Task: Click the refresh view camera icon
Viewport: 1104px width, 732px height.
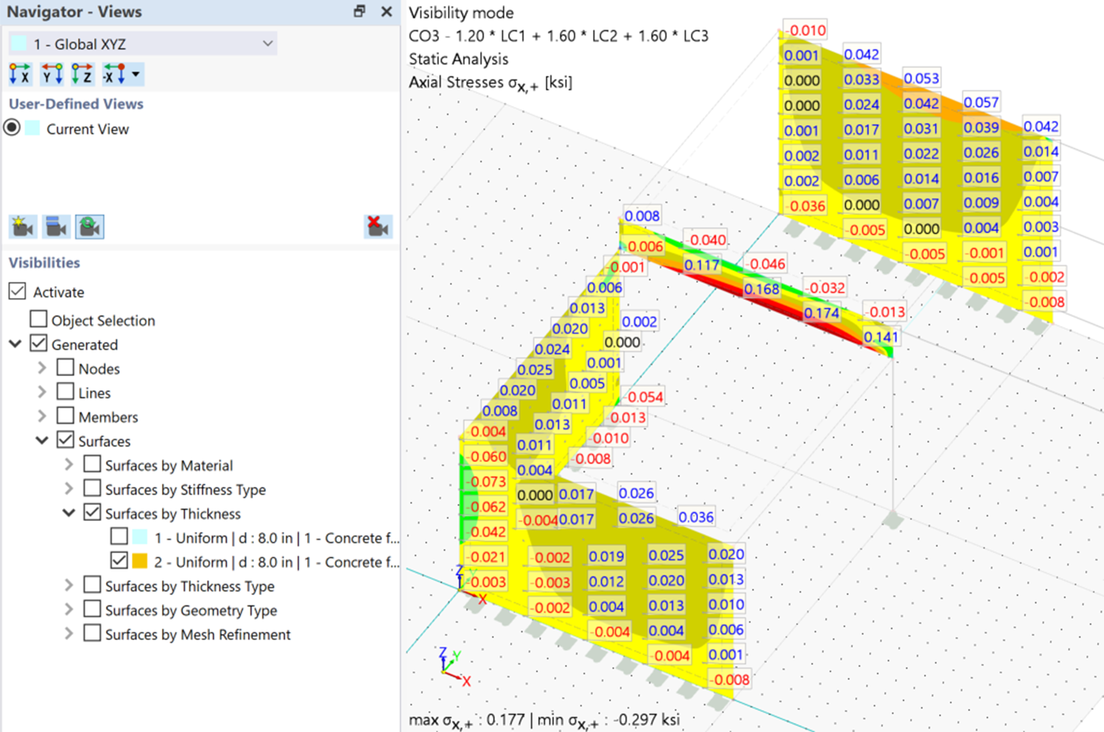Action: click(90, 227)
